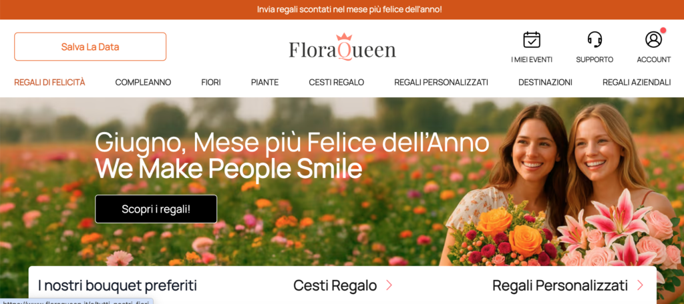
Task: Open the Regali di Felicità menu
Action: 49,82
